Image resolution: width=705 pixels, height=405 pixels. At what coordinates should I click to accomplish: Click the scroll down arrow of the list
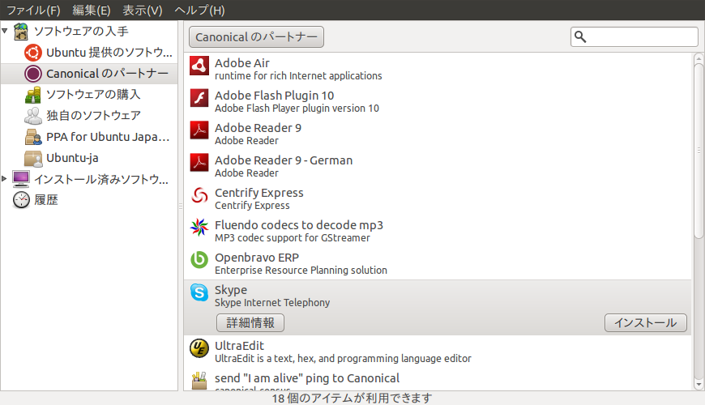point(699,385)
